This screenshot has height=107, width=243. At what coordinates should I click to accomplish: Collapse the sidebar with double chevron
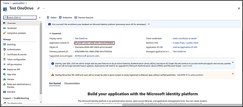click(40, 17)
